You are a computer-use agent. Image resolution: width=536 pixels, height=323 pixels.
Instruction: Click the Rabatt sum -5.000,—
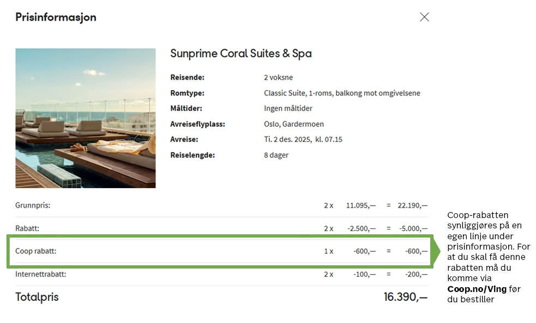point(413,228)
